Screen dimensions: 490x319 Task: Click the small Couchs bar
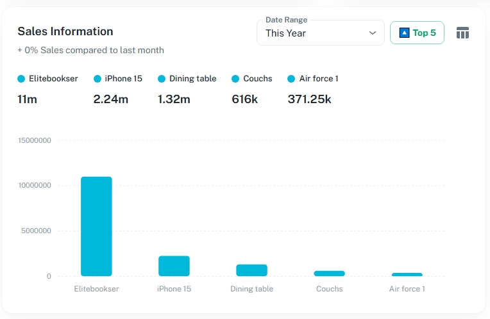coord(329,274)
